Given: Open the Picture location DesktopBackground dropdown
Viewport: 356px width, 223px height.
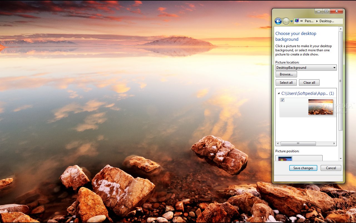Looking at the screenshot, I should click(x=306, y=68).
